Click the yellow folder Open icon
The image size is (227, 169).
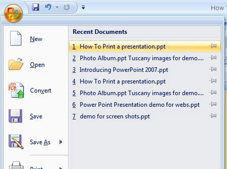pyautogui.click(x=16, y=64)
